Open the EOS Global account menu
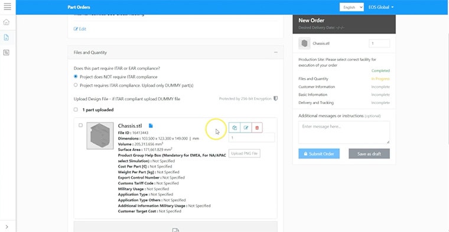The image size is (449, 232). [381, 7]
